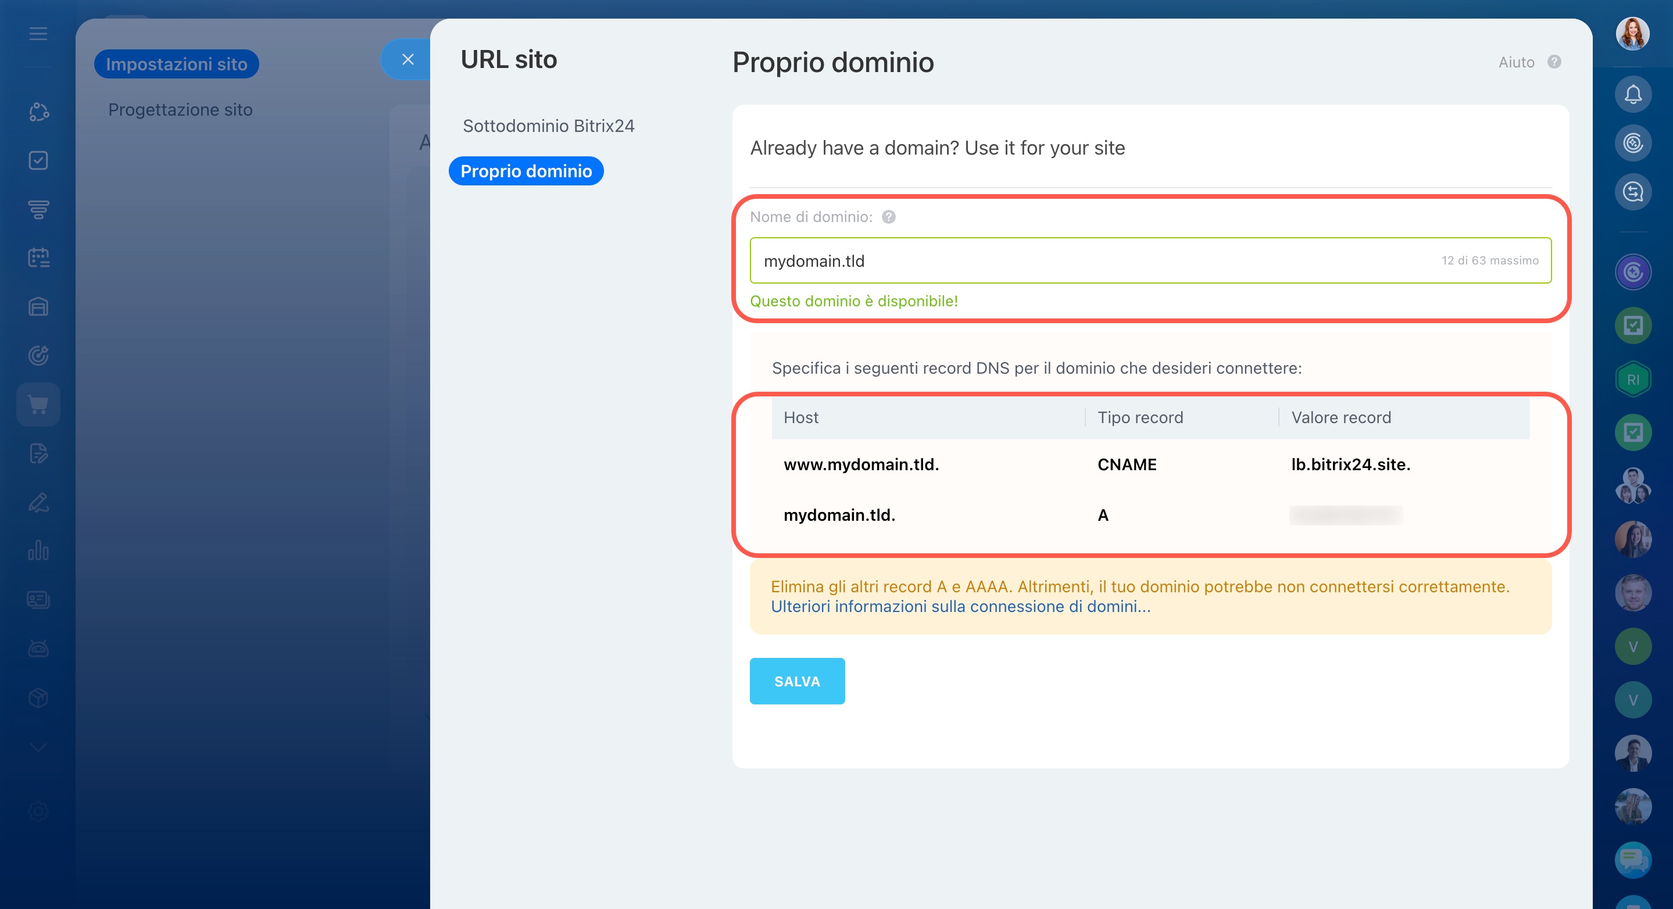Open the Impostazioni sito section
The height and width of the screenshot is (909, 1673).
pos(177,65)
